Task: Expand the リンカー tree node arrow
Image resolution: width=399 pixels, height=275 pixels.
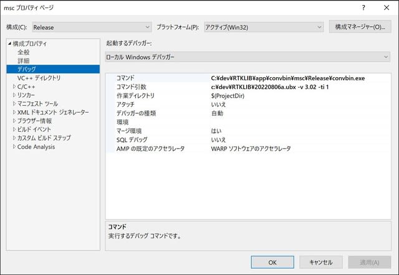Action: [x=14, y=95]
